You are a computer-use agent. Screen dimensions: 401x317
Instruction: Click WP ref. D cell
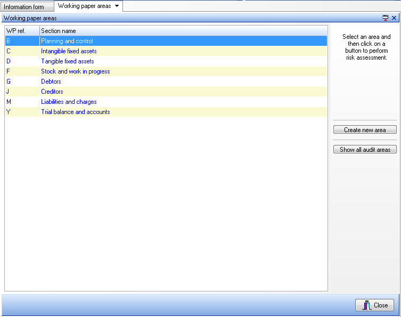click(x=22, y=61)
